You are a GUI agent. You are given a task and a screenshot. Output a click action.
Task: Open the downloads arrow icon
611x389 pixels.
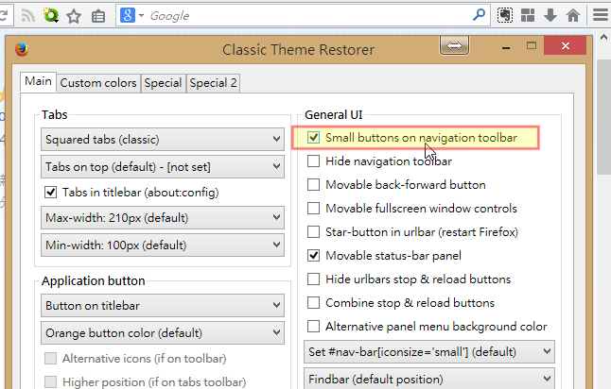[550, 15]
